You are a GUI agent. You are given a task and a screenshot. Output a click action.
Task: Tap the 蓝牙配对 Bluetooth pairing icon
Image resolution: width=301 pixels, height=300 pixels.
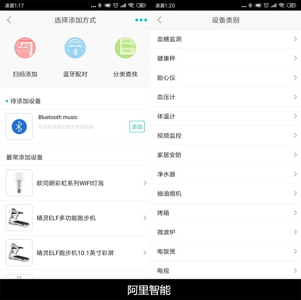coord(75,48)
